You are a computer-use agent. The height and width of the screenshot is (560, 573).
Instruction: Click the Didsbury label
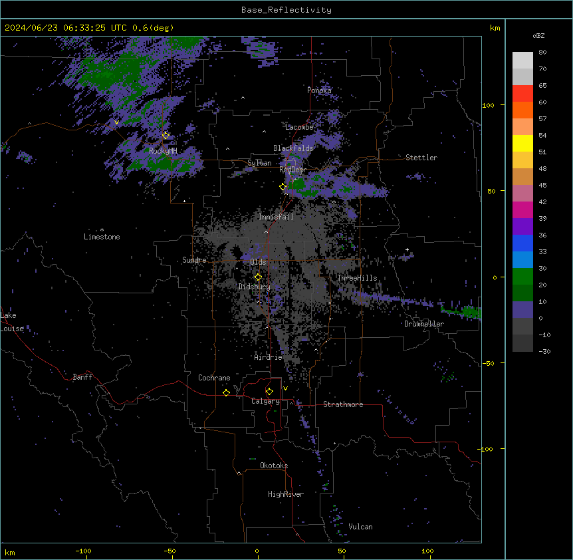(255, 287)
